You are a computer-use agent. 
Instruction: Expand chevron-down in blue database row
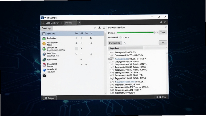click(x=76, y=54)
